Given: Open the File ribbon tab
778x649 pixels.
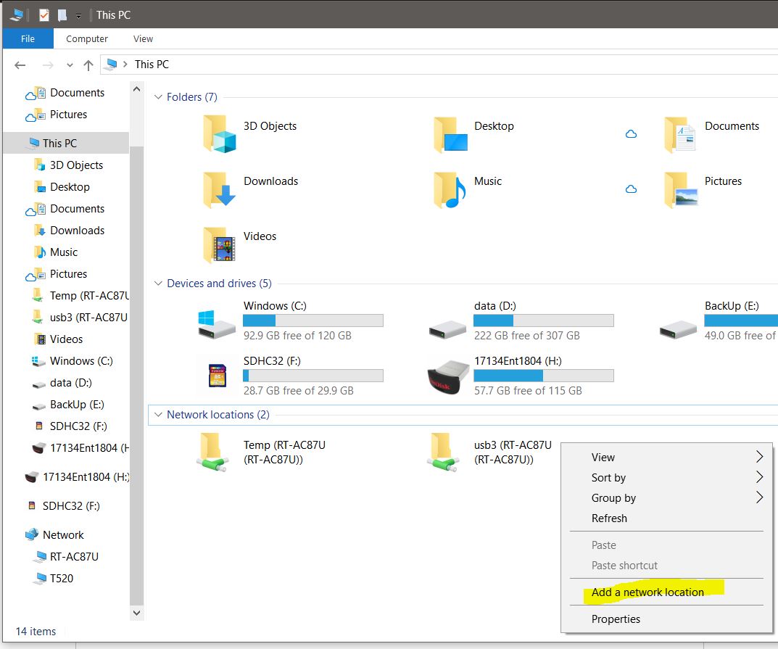Looking at the screenshot, I should [28, 38].
